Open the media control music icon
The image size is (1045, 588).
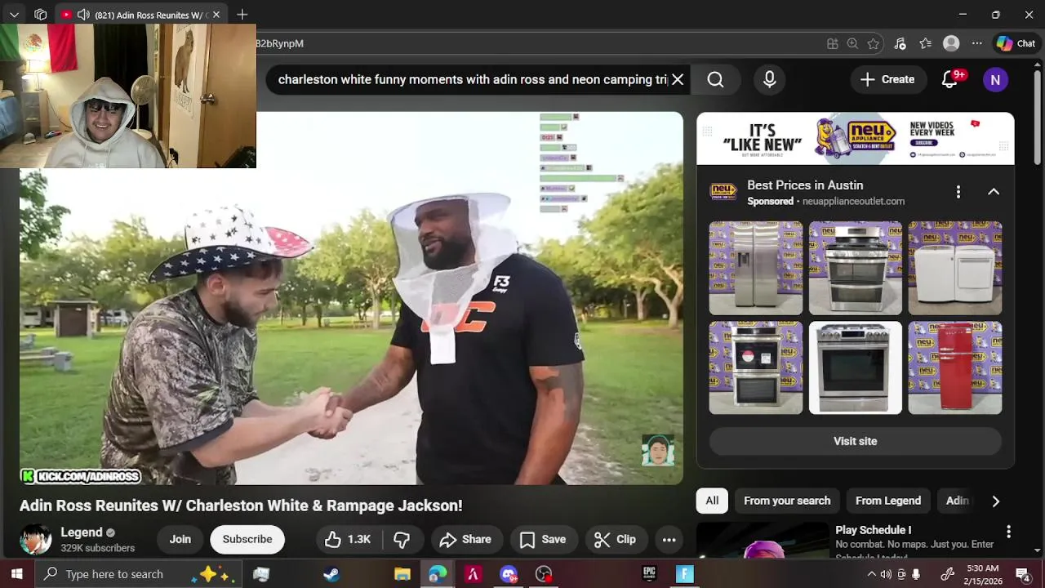tap(900, 43)
